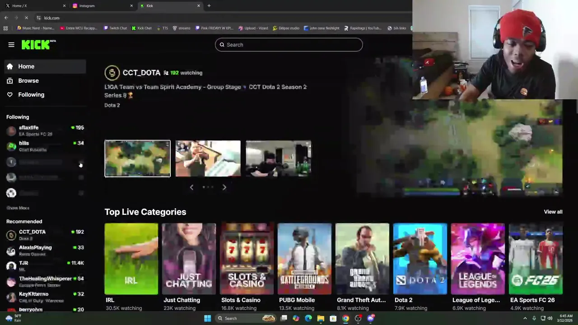Open the Eklipse studio bookmark
The width and height of the screenshot is (578, 325).
[x=286, y=28]
